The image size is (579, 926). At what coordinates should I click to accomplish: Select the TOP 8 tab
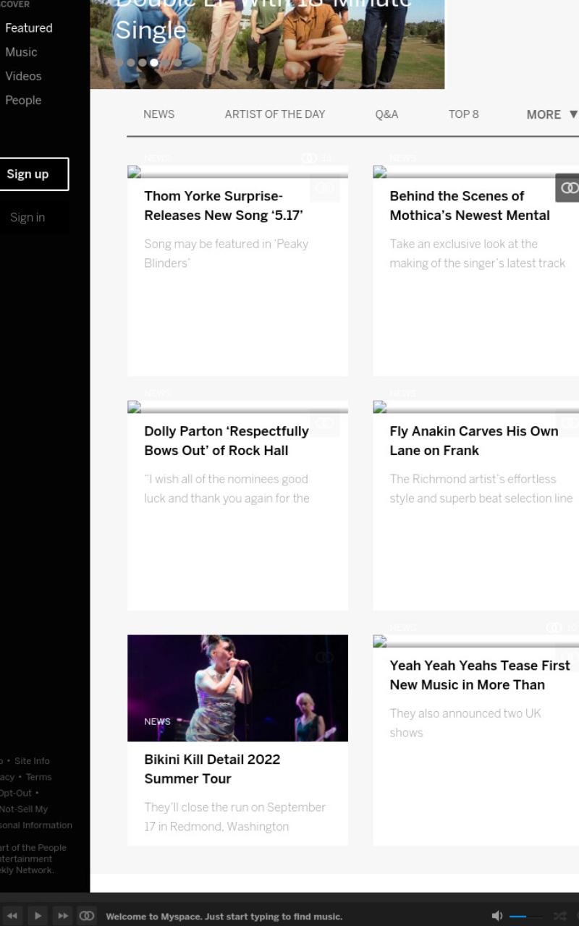pos(464,114)
